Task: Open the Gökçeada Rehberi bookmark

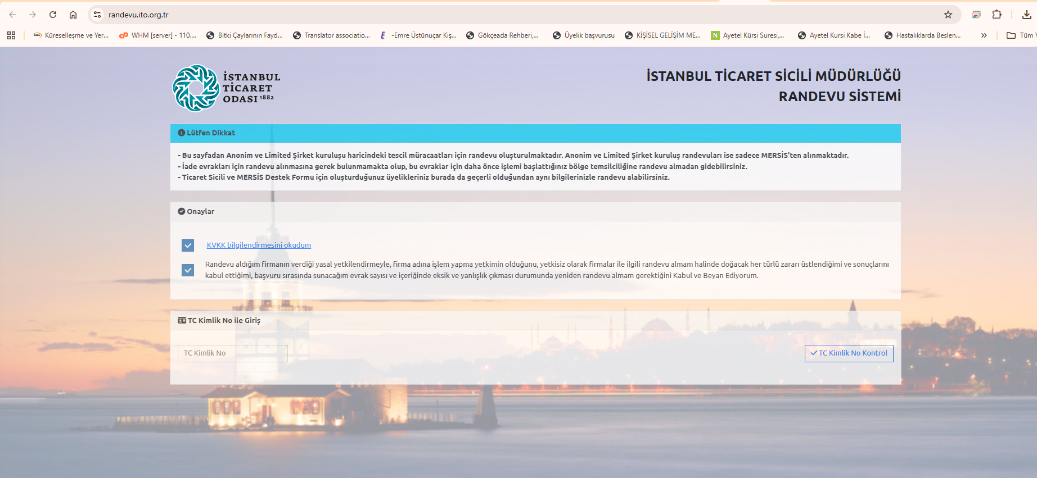Action: (x=502, y=35)
